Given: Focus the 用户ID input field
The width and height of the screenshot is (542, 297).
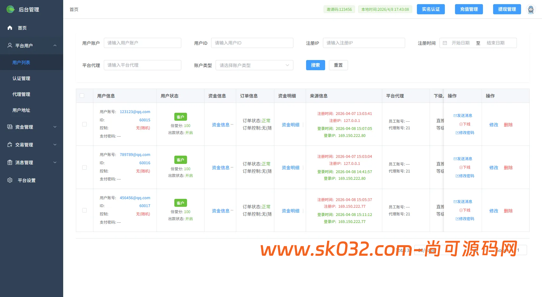Looking at the screenshot, I should (x=252, y=43).
